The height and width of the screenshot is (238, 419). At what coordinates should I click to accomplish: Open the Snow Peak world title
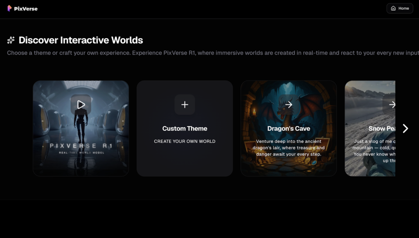(x=381, y=128)
